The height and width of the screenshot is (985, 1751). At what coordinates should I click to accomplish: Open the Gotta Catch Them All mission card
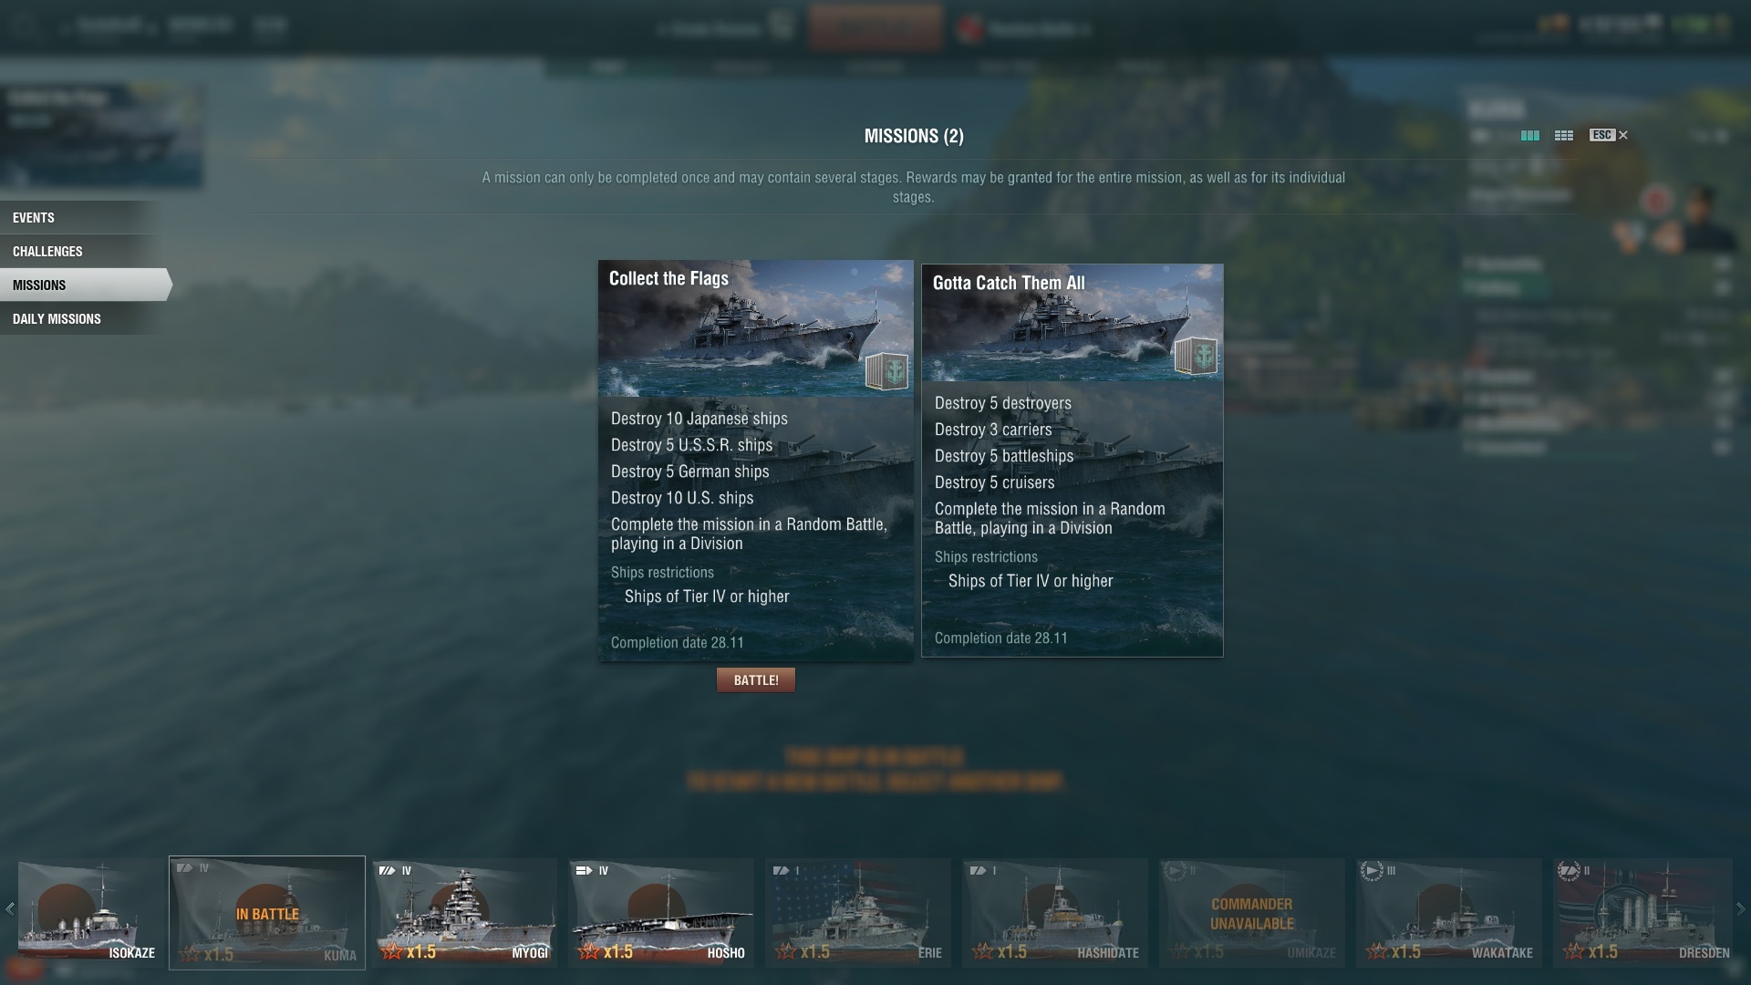(x=1072, y=461)
